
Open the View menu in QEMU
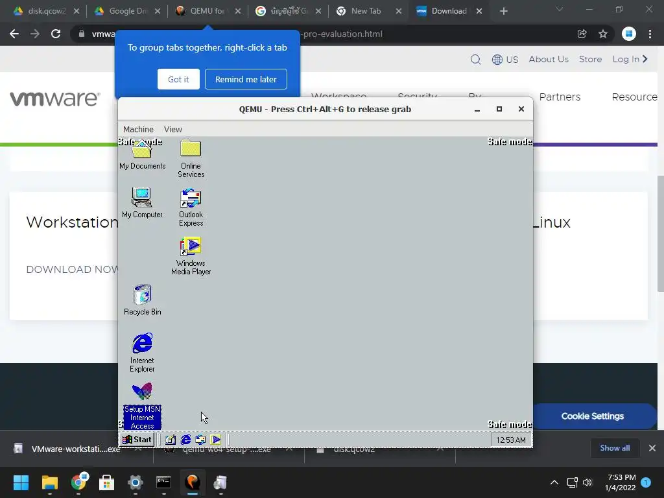pyautogui.click(x=172, y=129)
